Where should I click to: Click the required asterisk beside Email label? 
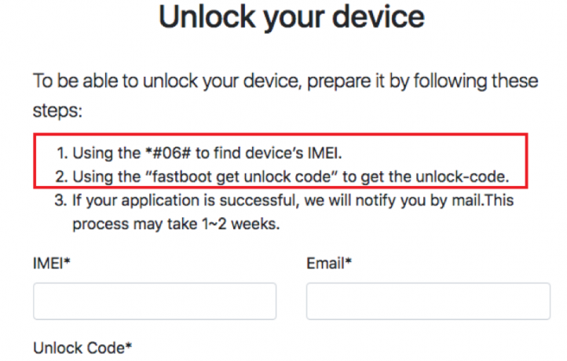(348, 263)
